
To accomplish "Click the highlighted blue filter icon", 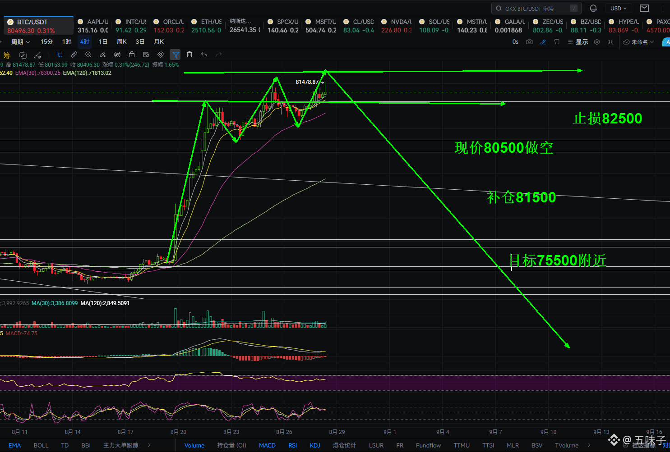I will pos(176,55).
